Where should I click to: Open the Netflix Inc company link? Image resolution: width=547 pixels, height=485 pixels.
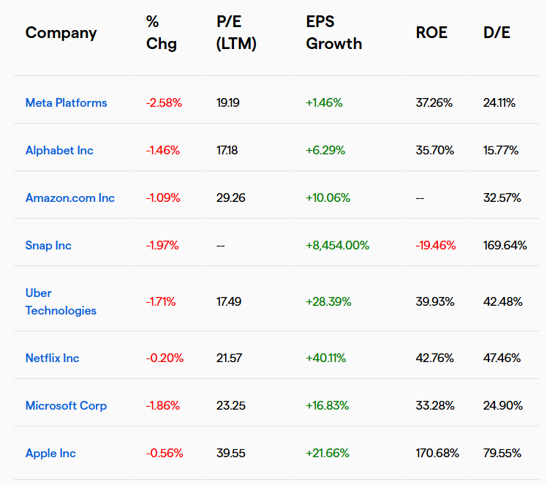click(53, 358)
